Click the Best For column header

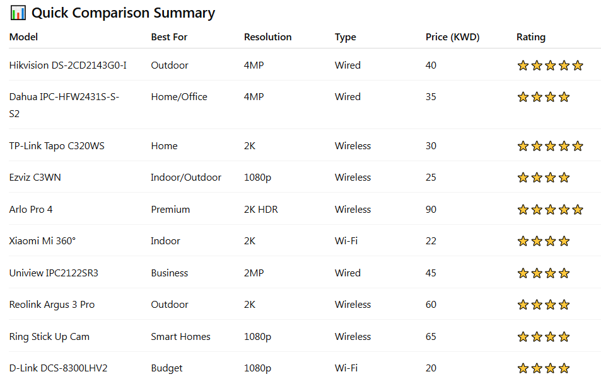[x=169, y=37]
